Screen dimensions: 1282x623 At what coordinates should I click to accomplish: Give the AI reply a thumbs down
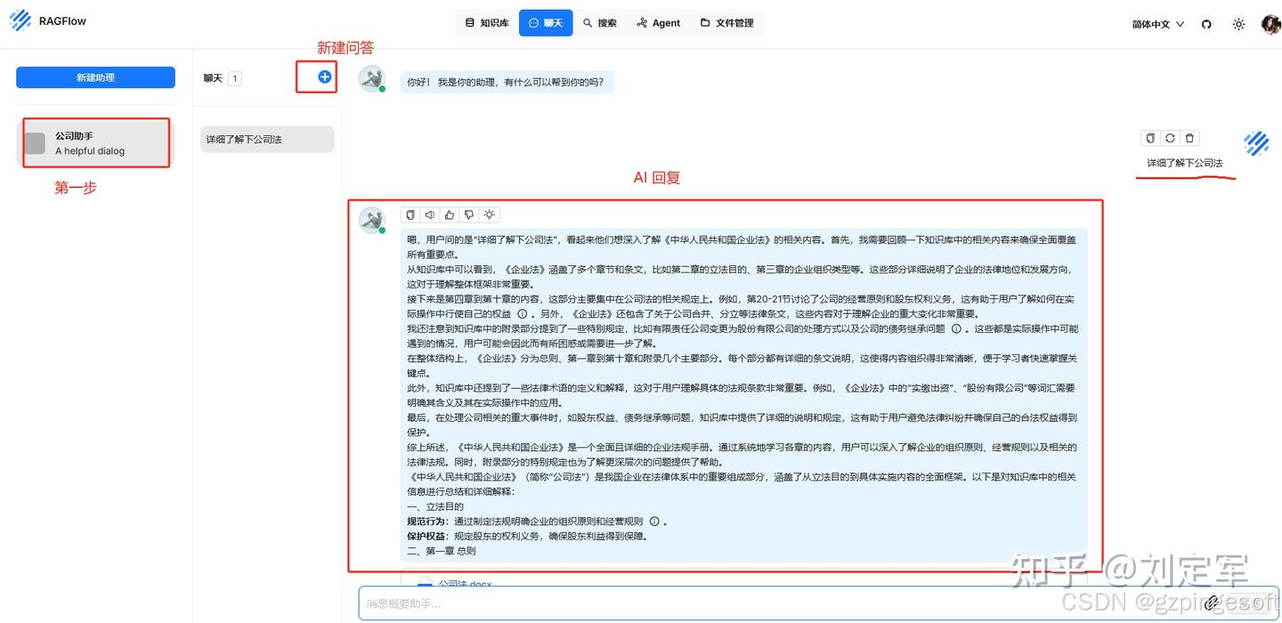click(469, 214)
